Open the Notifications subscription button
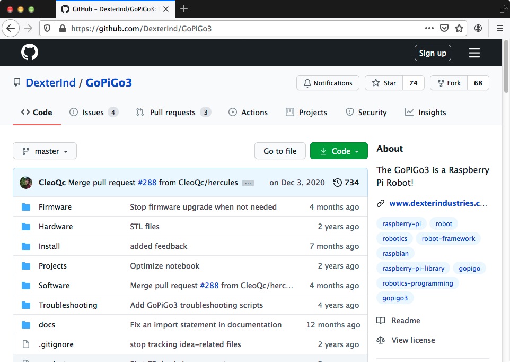This screenshot has width=510, height=362. [328, 83]
